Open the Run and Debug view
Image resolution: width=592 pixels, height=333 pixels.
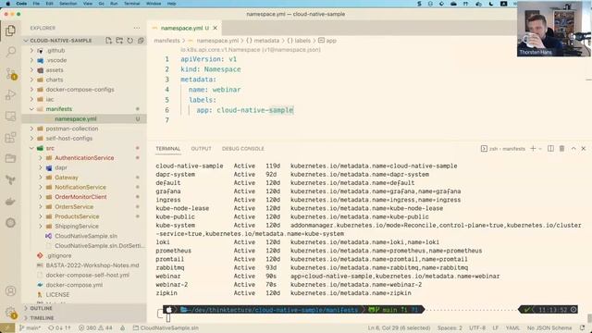[x=10, y=94]
